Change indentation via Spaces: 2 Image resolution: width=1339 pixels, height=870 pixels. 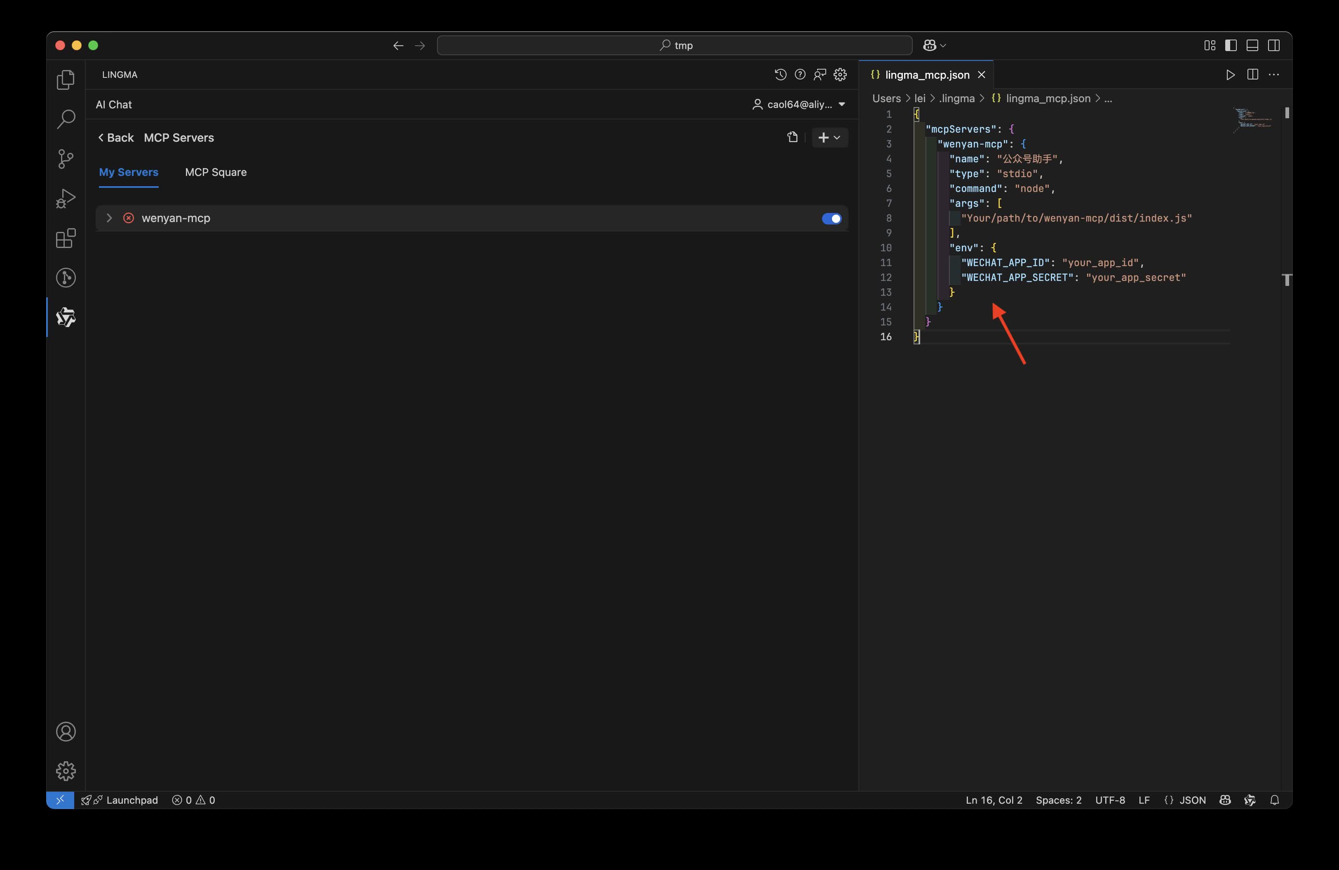pos(1058,800)
